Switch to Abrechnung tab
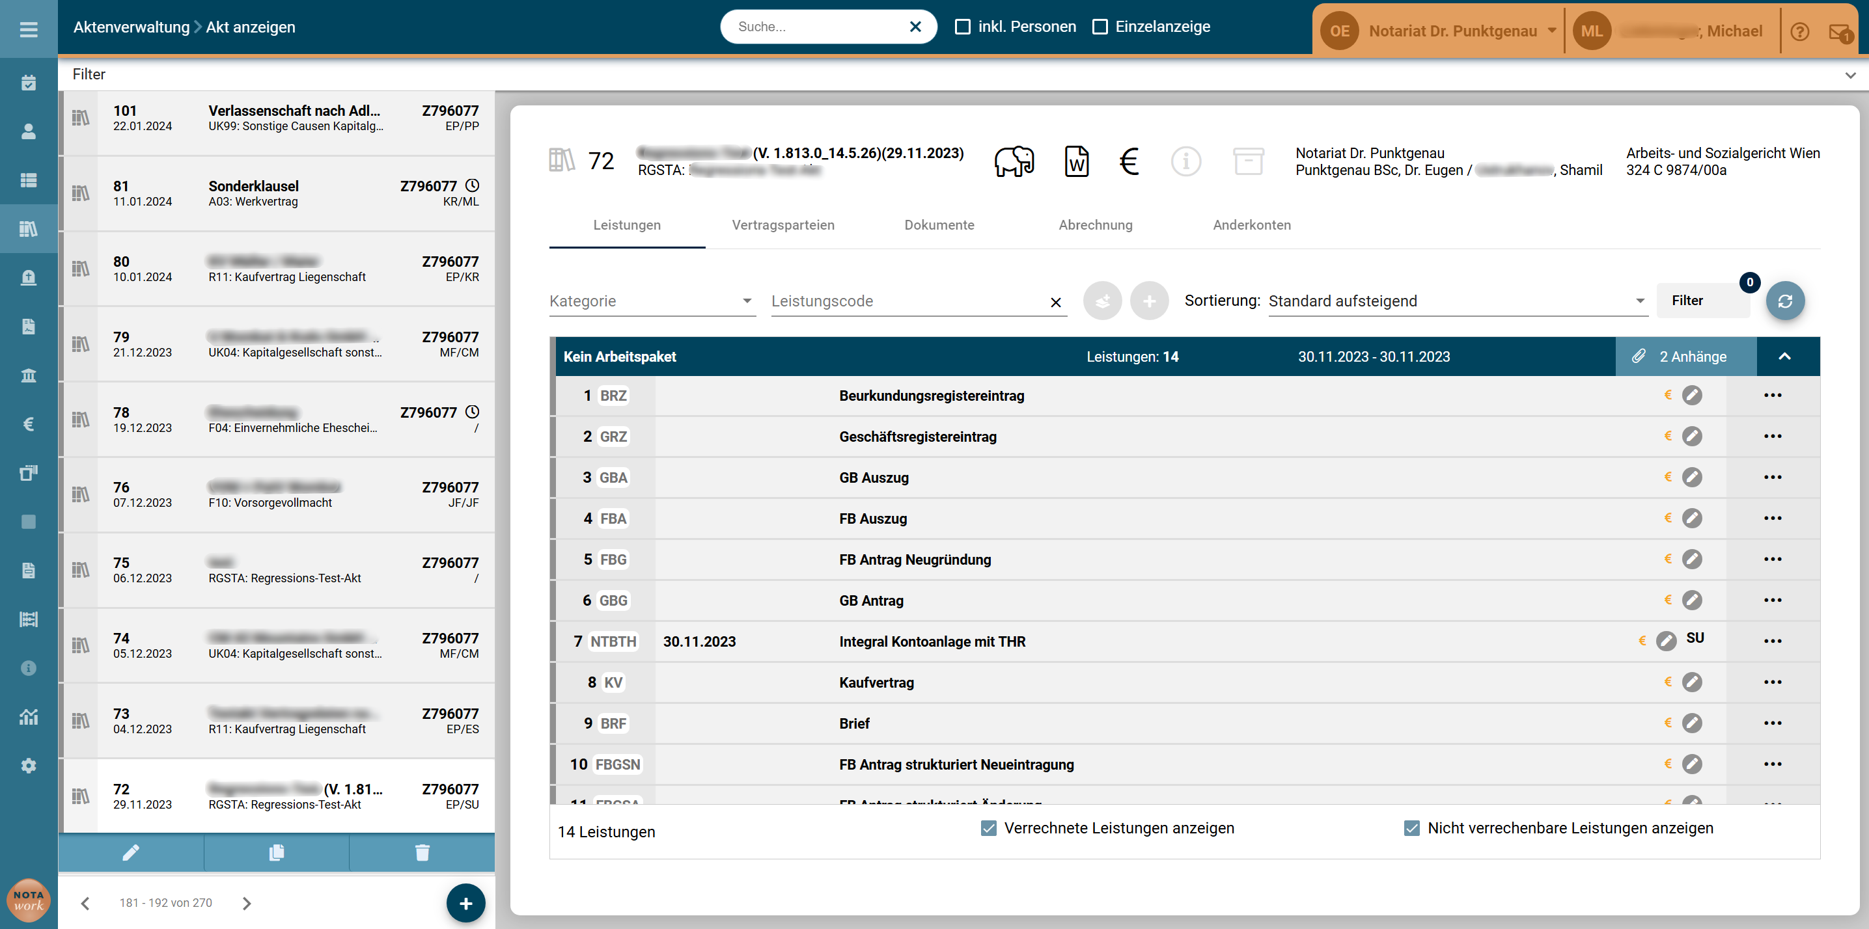Viewport: 1869px width, 929px height. [1096, 225]
